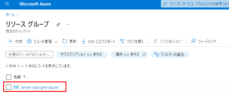Click the record count text
This screenshot has height=110, width=229.
coord(39,66)
